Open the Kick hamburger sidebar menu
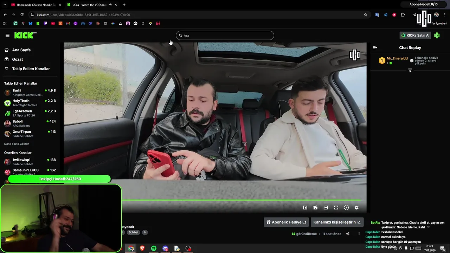This screenshot has height=253, width=450. [x=7, y=35]
